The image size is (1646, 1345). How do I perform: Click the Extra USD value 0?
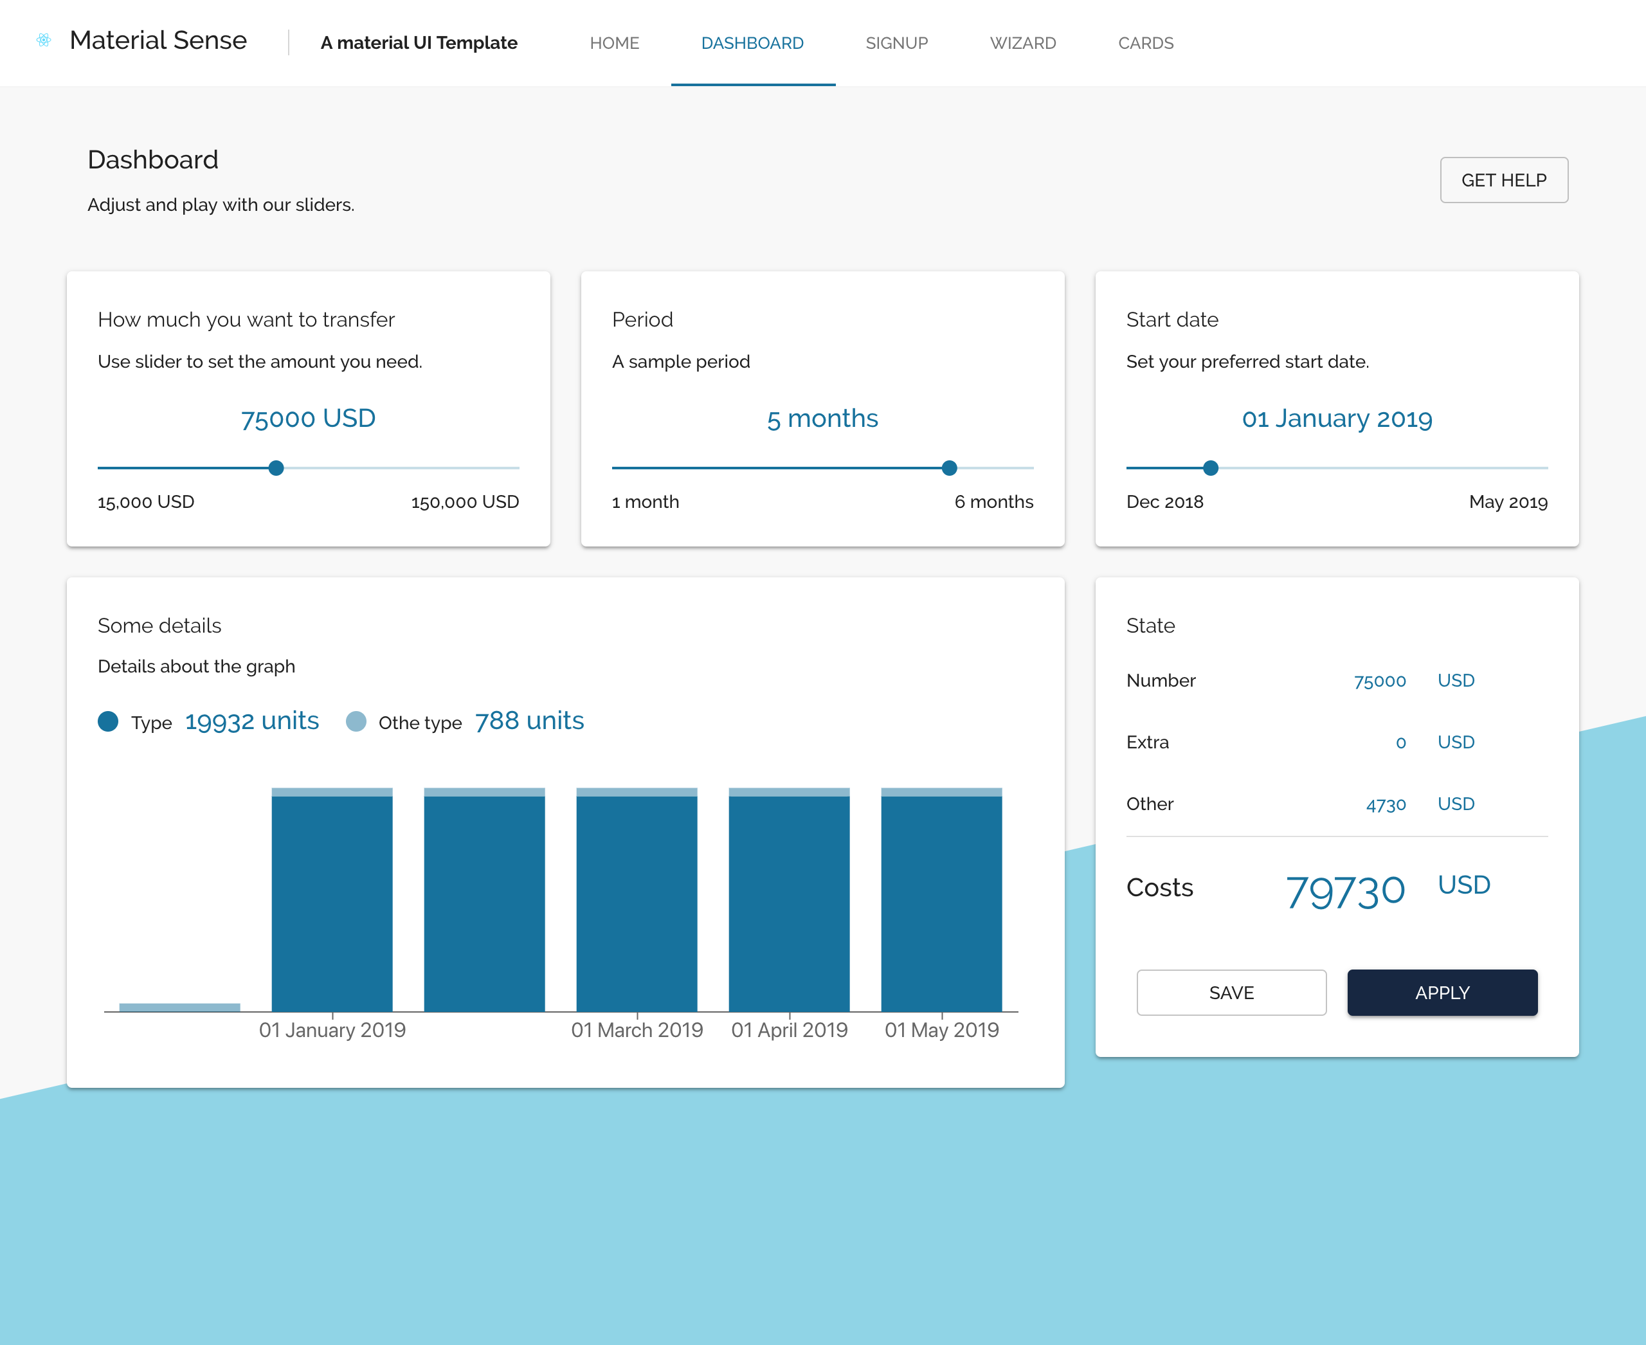coord(1397,742)
